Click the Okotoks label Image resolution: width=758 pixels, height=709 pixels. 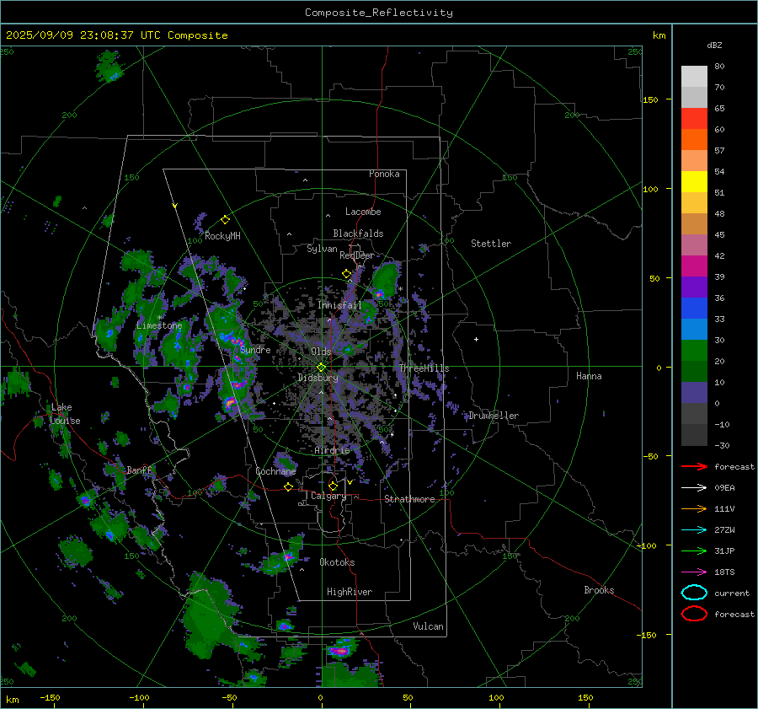point(337,562)
